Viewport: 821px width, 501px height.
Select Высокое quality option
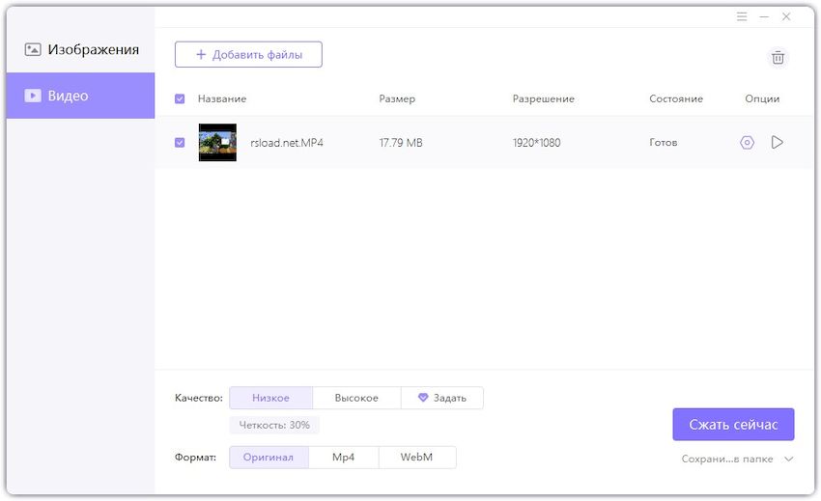356,398
